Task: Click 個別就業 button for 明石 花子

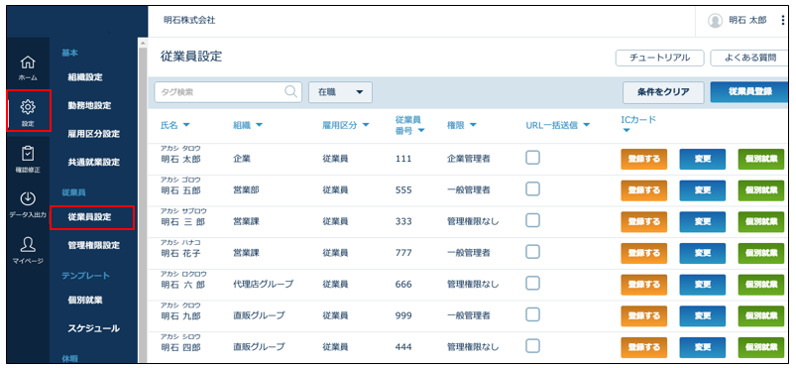Action: (x=761, y=253)
